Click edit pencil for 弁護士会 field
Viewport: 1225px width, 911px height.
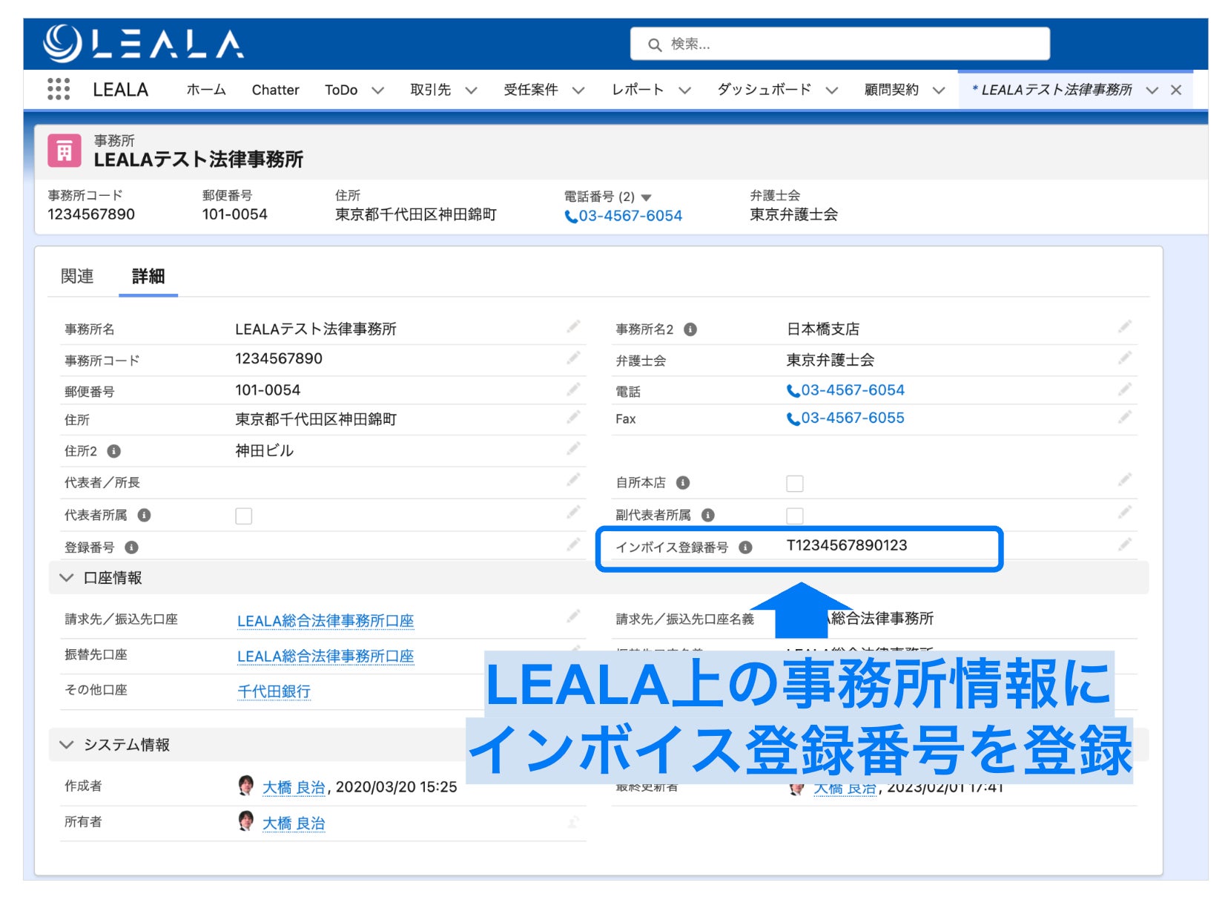(x=1125, y=358)
